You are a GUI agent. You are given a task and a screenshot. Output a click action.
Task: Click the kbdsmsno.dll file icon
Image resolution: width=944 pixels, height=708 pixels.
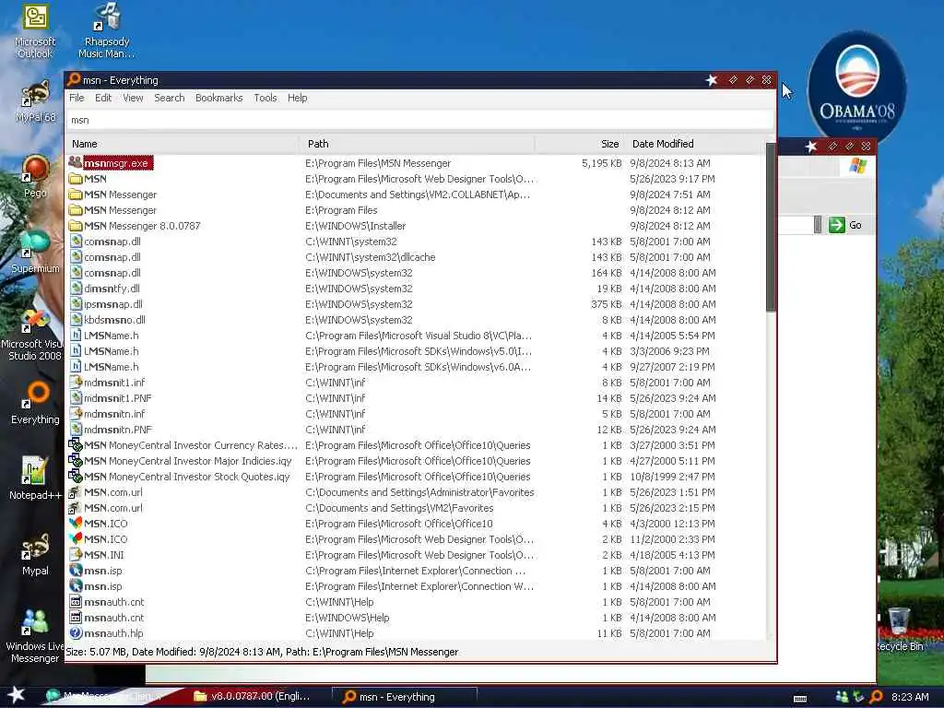click(76, 320)
